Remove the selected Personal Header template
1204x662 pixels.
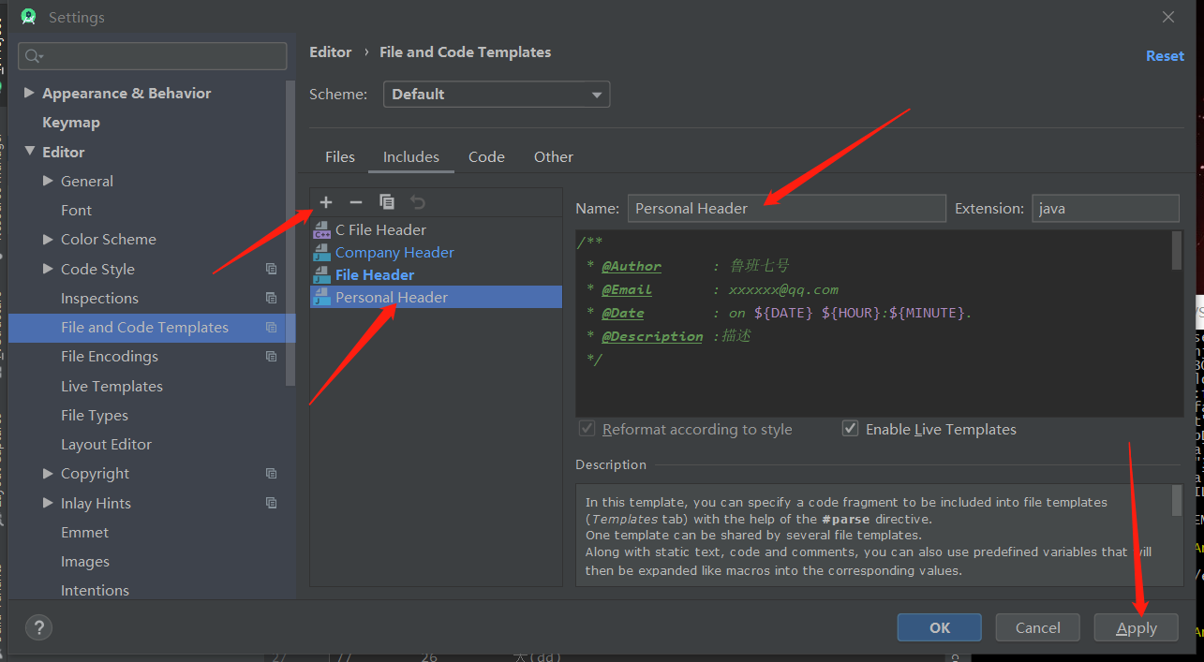[356, 201]
